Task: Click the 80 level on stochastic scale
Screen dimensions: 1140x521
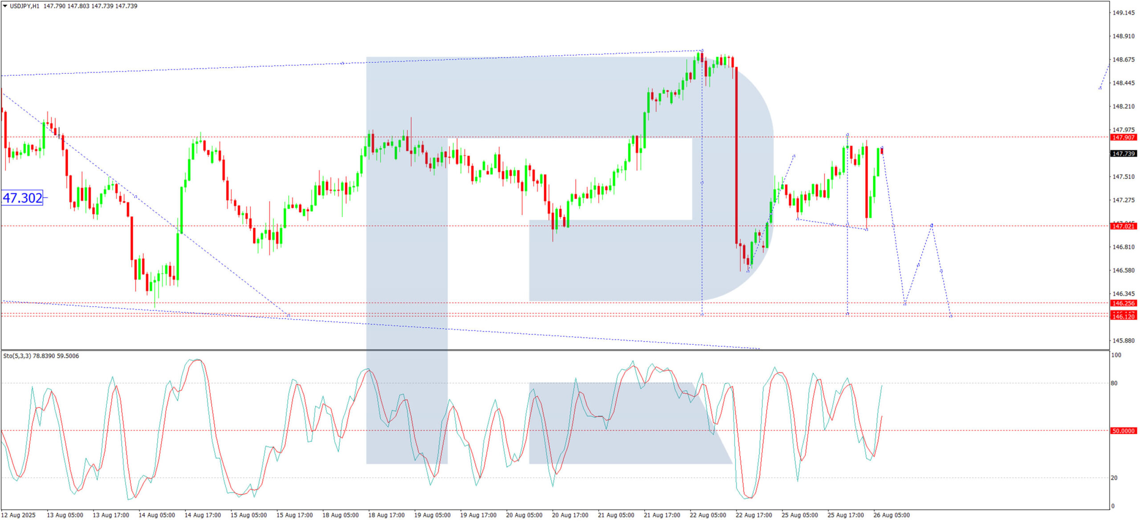Action: tap(1114, 383)
